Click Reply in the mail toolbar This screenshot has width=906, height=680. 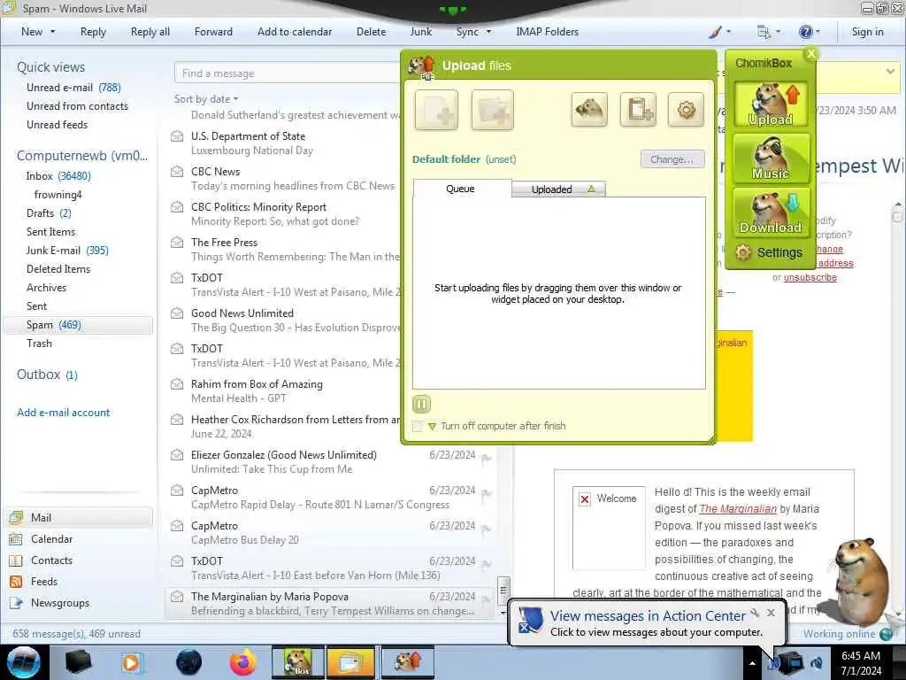coord(93,32)
